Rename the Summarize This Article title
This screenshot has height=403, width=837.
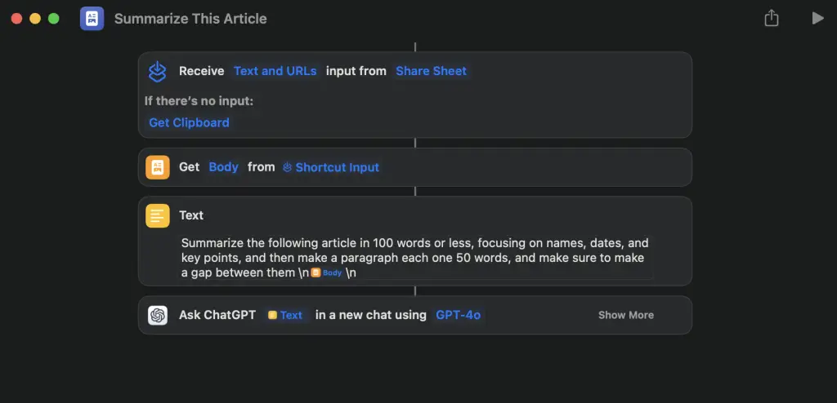coord(190,18)
